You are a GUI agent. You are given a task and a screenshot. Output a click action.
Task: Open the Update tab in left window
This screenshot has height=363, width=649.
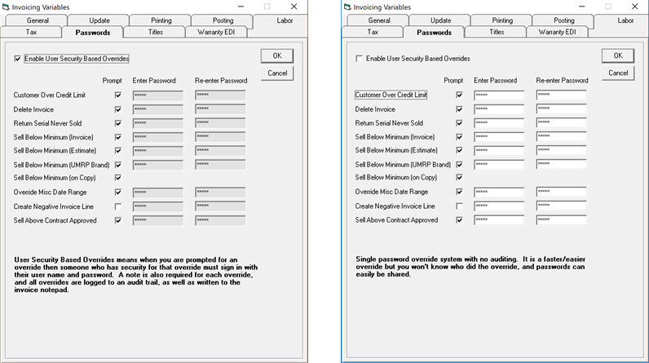tap(99, 20)
